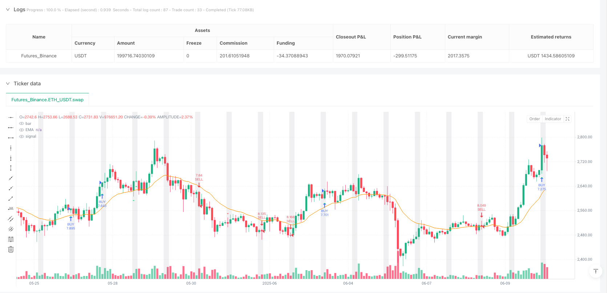The image size is (607, 293).
Task: Select the price line tool labeled 123
Action: click(x=11, y=209)
